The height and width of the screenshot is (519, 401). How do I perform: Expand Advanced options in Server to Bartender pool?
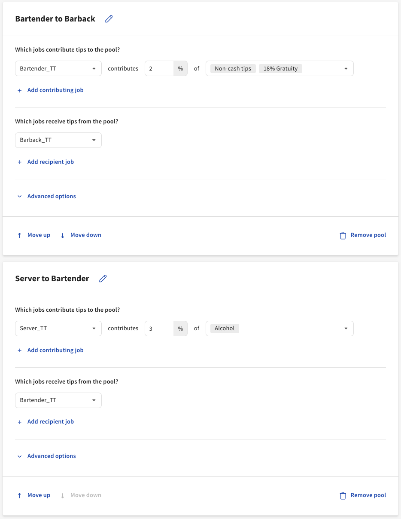click(x=52, y=456)
